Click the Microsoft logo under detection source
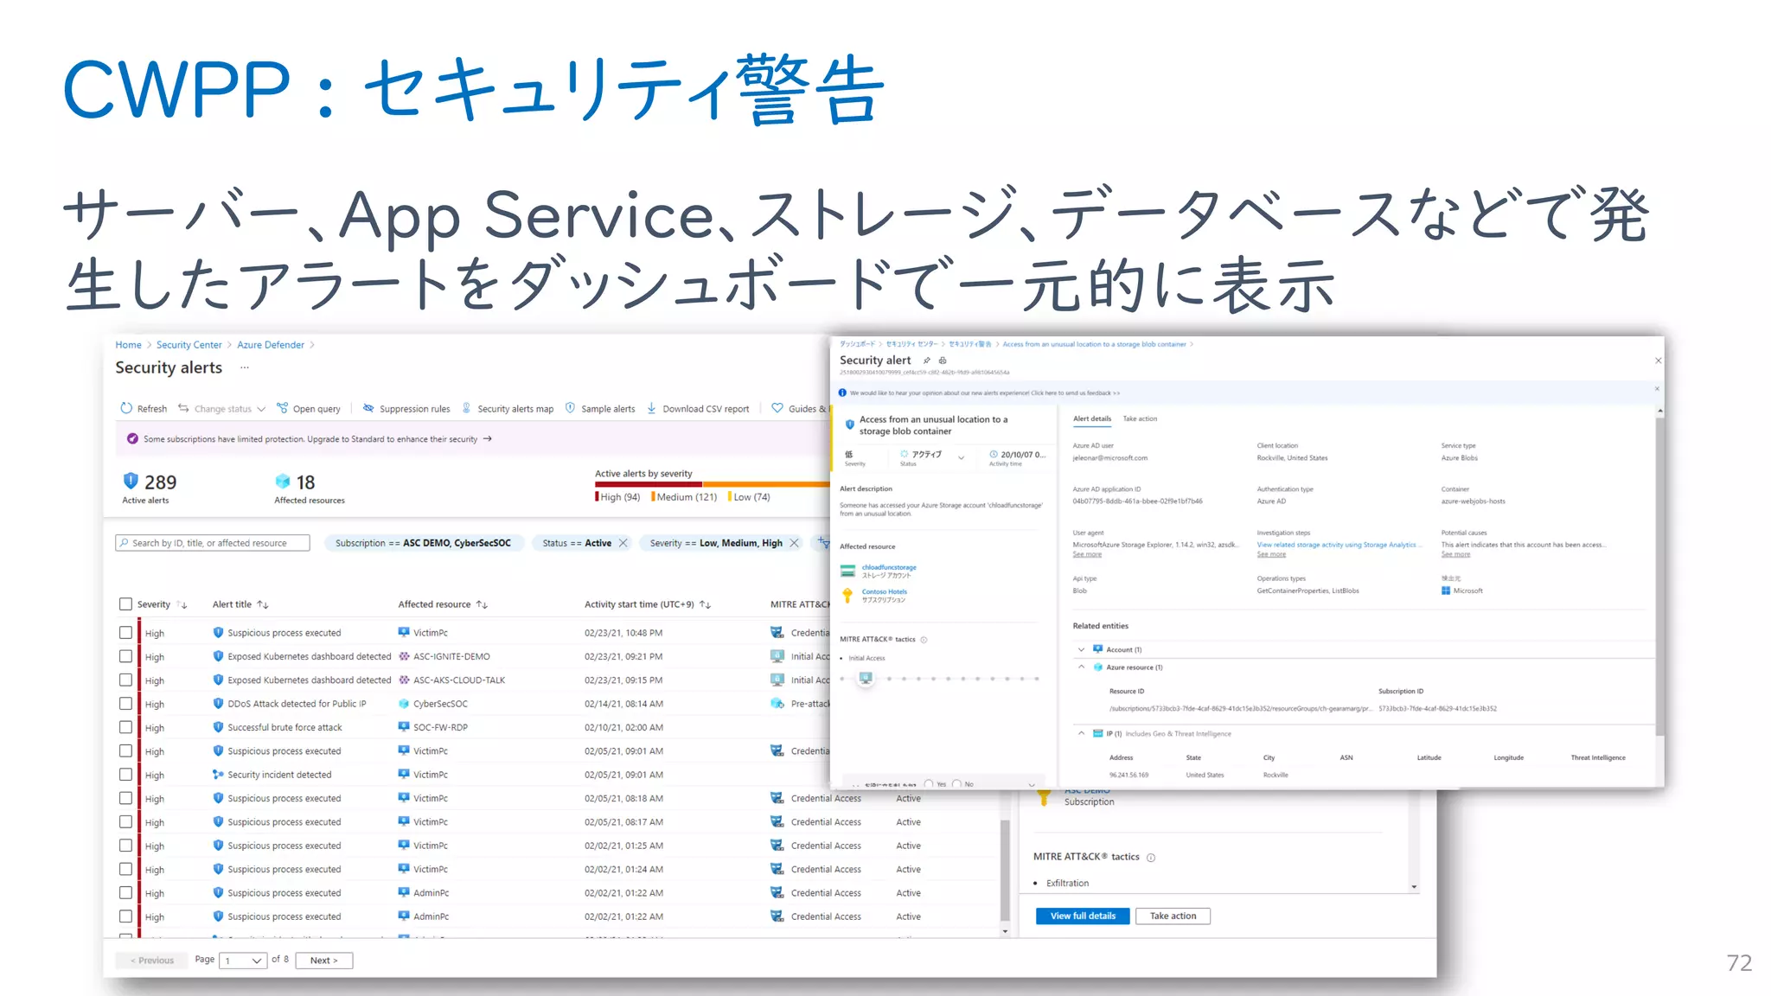This screenshot has width=1771, height=996. pos(1446,591)
